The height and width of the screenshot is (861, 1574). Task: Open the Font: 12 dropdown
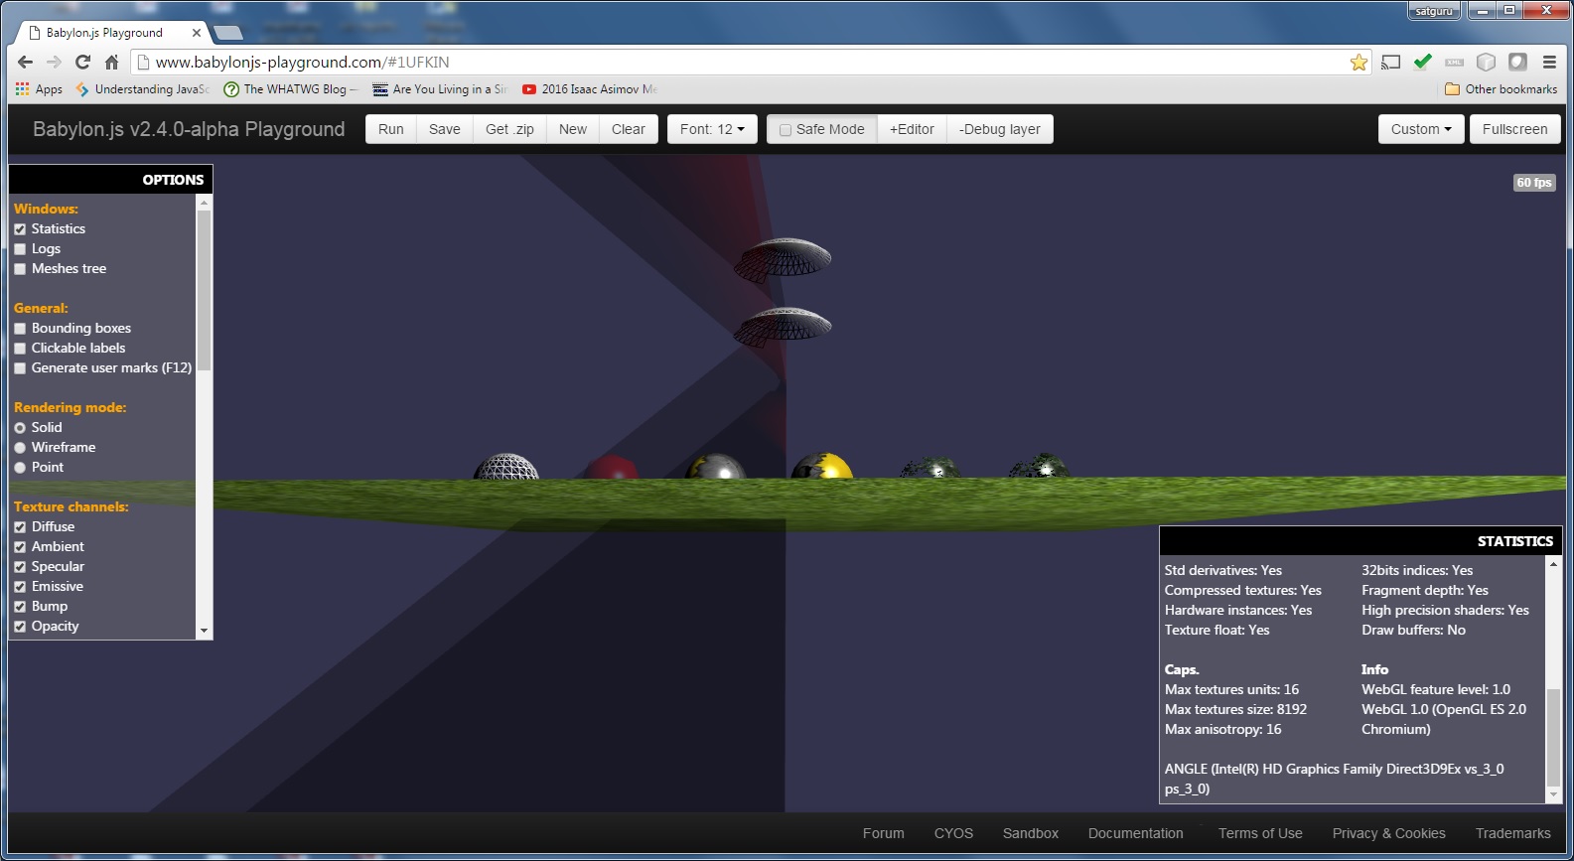coord(712,129)
